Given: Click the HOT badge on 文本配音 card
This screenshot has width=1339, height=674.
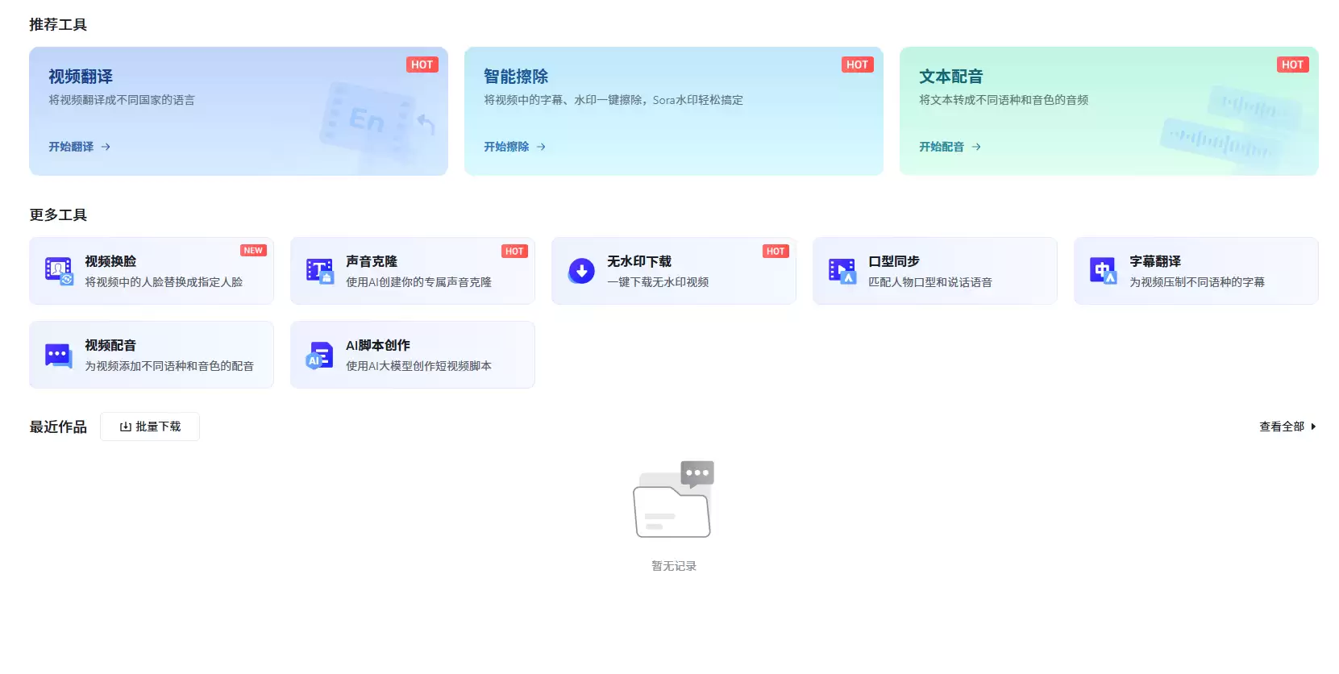Looking at the screenshot, I should point(1293,64).
